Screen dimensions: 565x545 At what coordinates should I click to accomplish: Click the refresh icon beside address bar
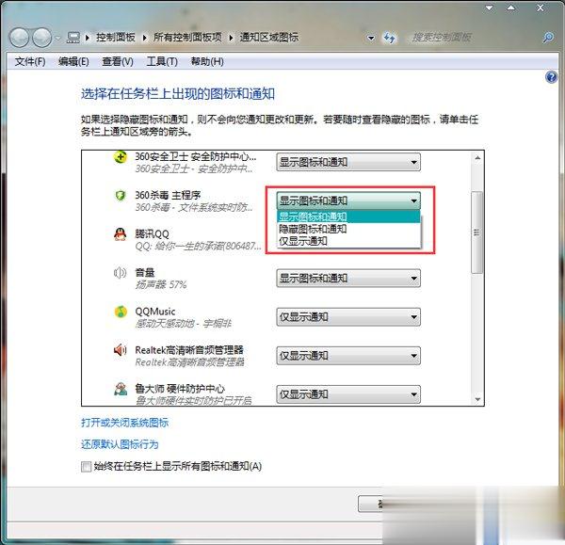[x=389, y=38]
